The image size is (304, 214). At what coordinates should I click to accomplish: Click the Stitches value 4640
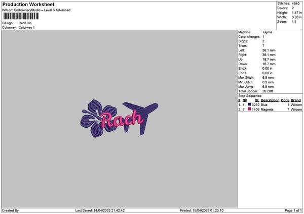(x=296, y=4)
